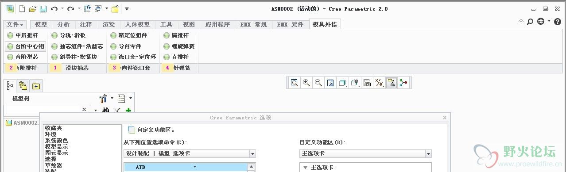Open the undo history dropdown arrow
This screenshot has height=172, width=566.
62,8
